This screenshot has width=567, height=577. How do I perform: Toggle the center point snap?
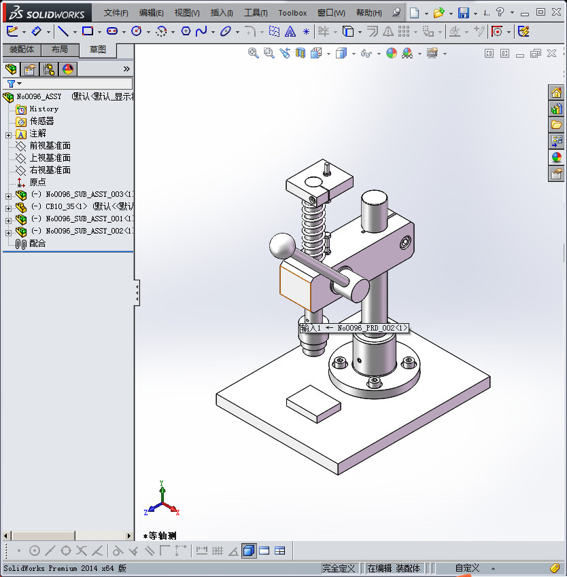click(34, 551)
